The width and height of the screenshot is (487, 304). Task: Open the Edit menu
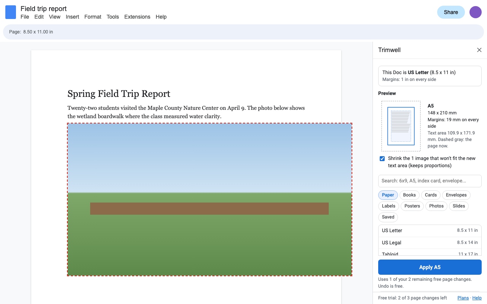pos(39,17)
